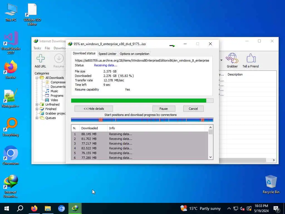Open Chromium desktop shortcut

(11, 155)
